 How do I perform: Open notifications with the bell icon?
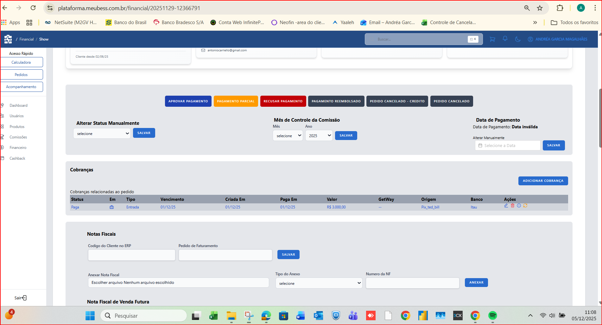tap(505, 39)
